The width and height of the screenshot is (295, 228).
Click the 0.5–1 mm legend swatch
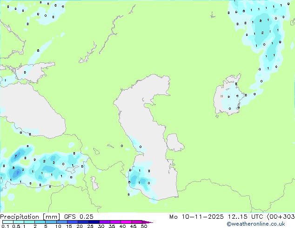[19, 222]
